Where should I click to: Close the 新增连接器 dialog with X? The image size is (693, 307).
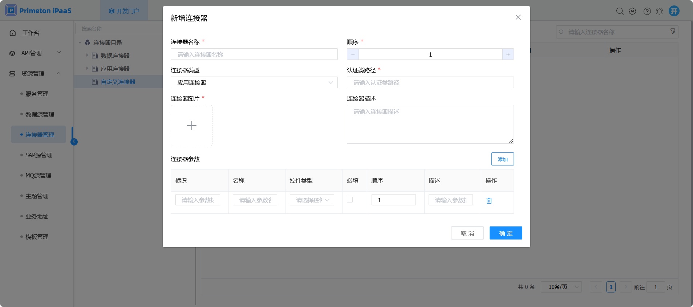click(x=518, y=17)
